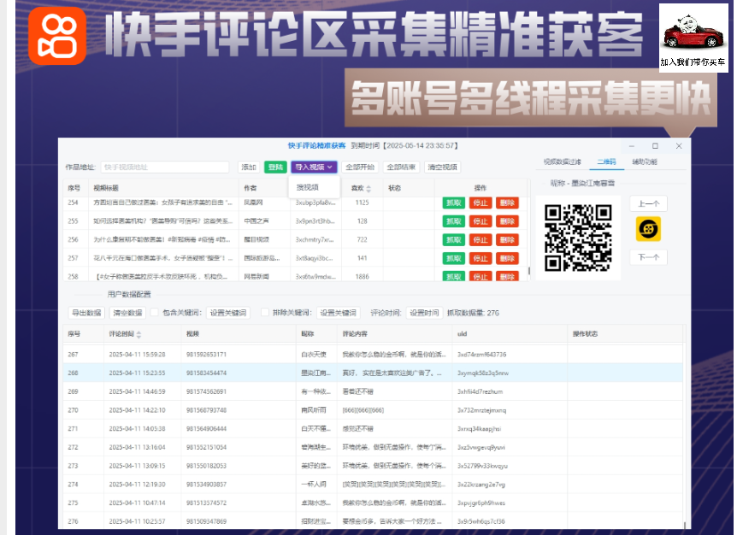Viewport: 737px width, 535px height.
Task: Click the panda car thumbnail image
Action: click(693, 38)
